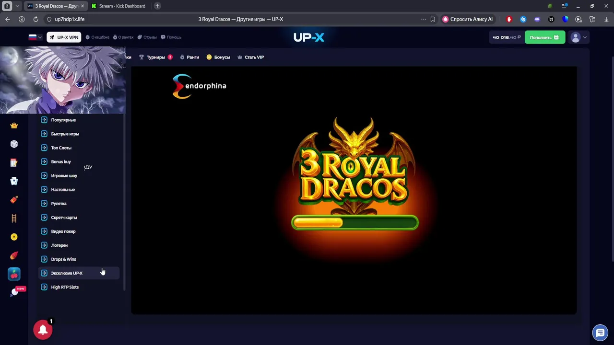Image resolution: width=614 pixels, height=345 pixels.
Task: Open the Ранги menu item
Action: point(189,57)
